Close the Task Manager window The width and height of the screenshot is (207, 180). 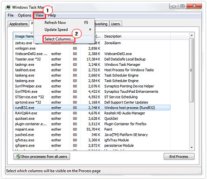194,6
